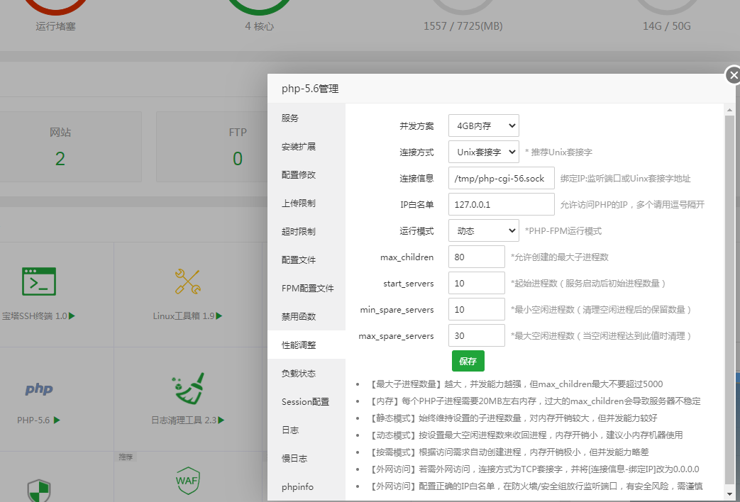Go to the Session配置 tab
The height and width of the screenshot is (502, 740).
pyautogui.click(x=307, y=401)
